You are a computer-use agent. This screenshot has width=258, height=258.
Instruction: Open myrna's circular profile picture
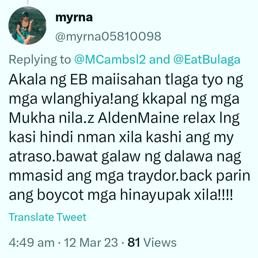tap(27, 26)
